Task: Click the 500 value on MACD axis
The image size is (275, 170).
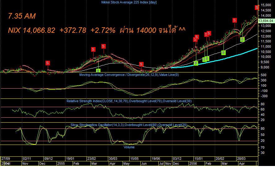Action: coord(264,75)
